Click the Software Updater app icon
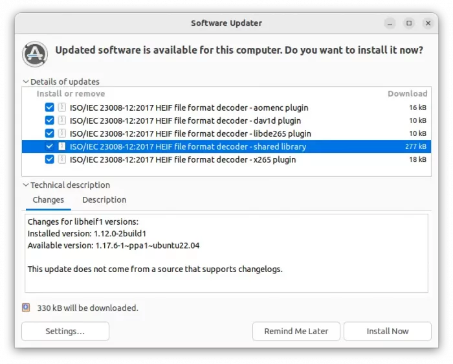The image size is (453, 364). (x=35, y=54)
